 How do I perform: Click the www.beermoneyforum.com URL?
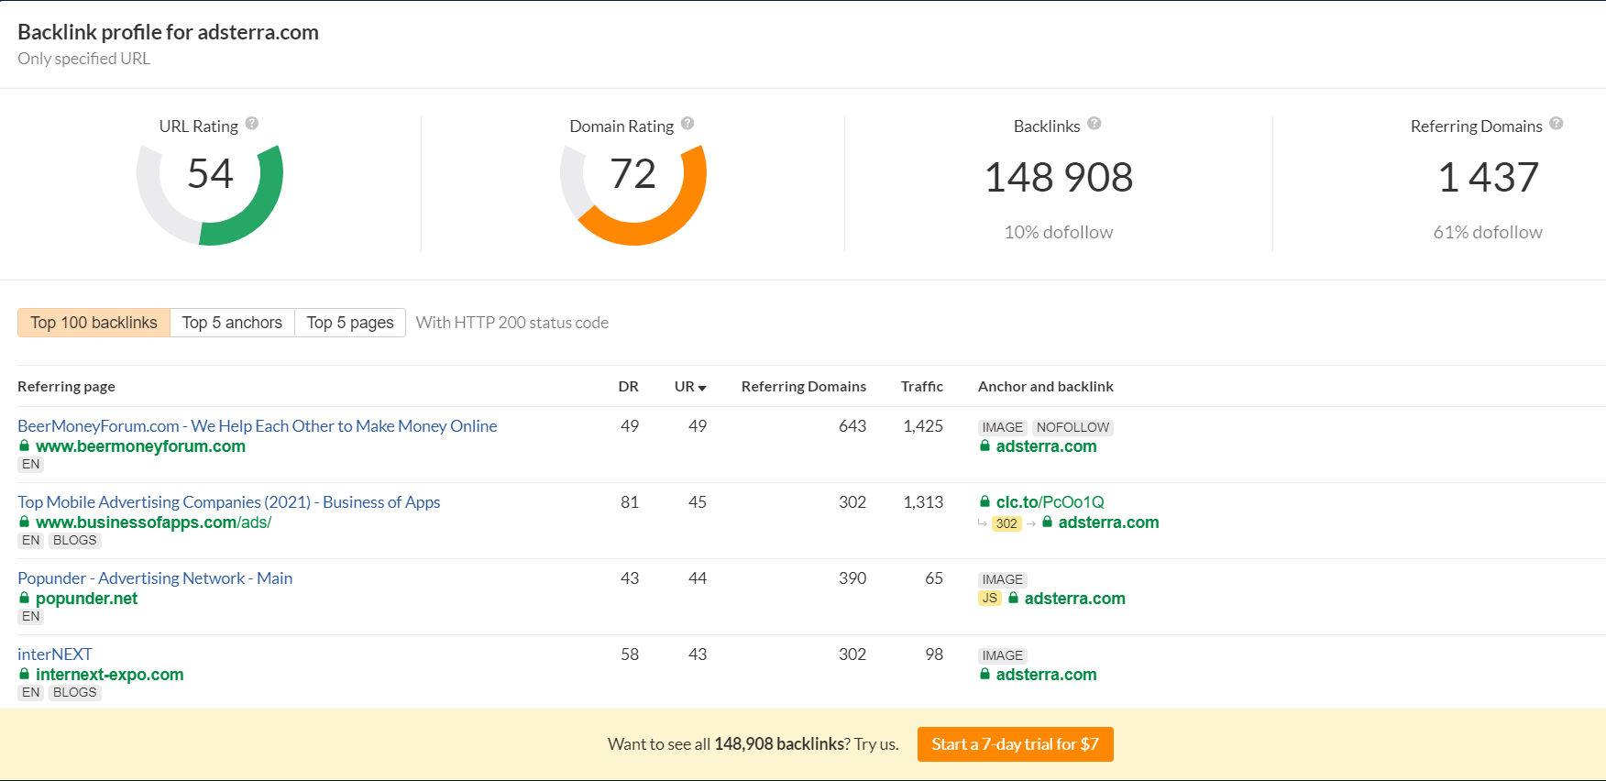(140, 446)
